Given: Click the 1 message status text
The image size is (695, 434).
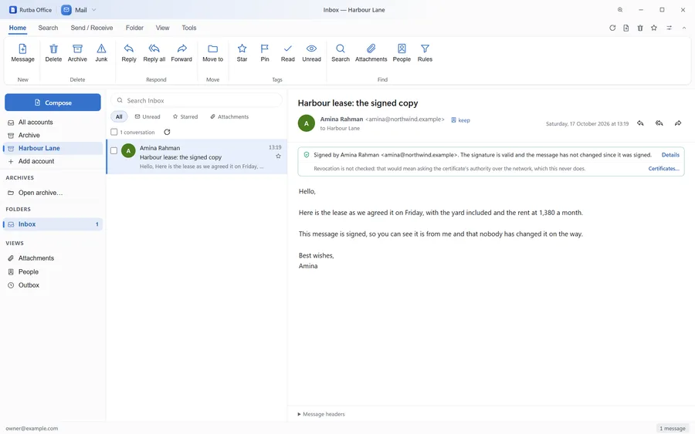Looking at the screenshot, I should [673, 429].
